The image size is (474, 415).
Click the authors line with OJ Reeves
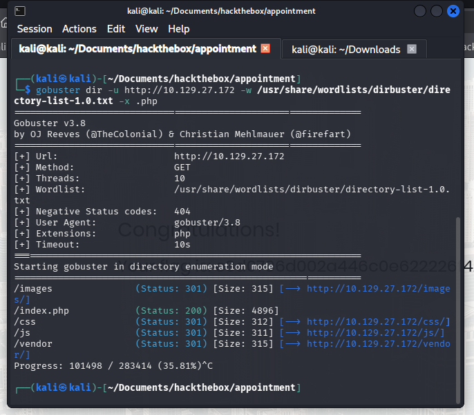click(x=182, y=134)
